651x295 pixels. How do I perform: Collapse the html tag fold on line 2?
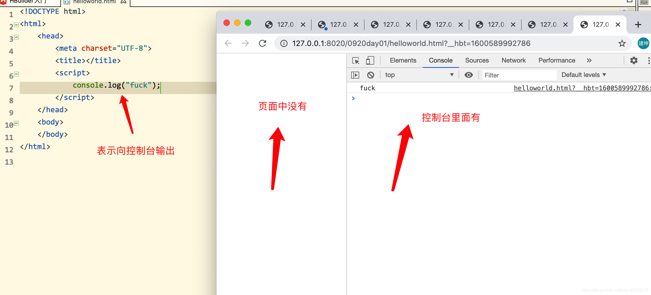pos(16,25)
